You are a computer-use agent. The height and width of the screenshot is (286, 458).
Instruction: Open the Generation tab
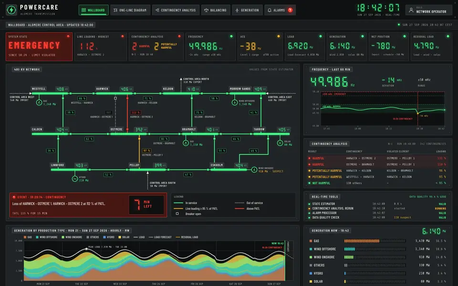[x=247, y=10]
